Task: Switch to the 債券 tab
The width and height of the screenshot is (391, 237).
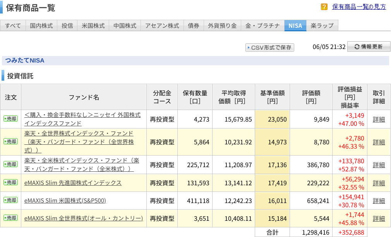Action: 194,25
